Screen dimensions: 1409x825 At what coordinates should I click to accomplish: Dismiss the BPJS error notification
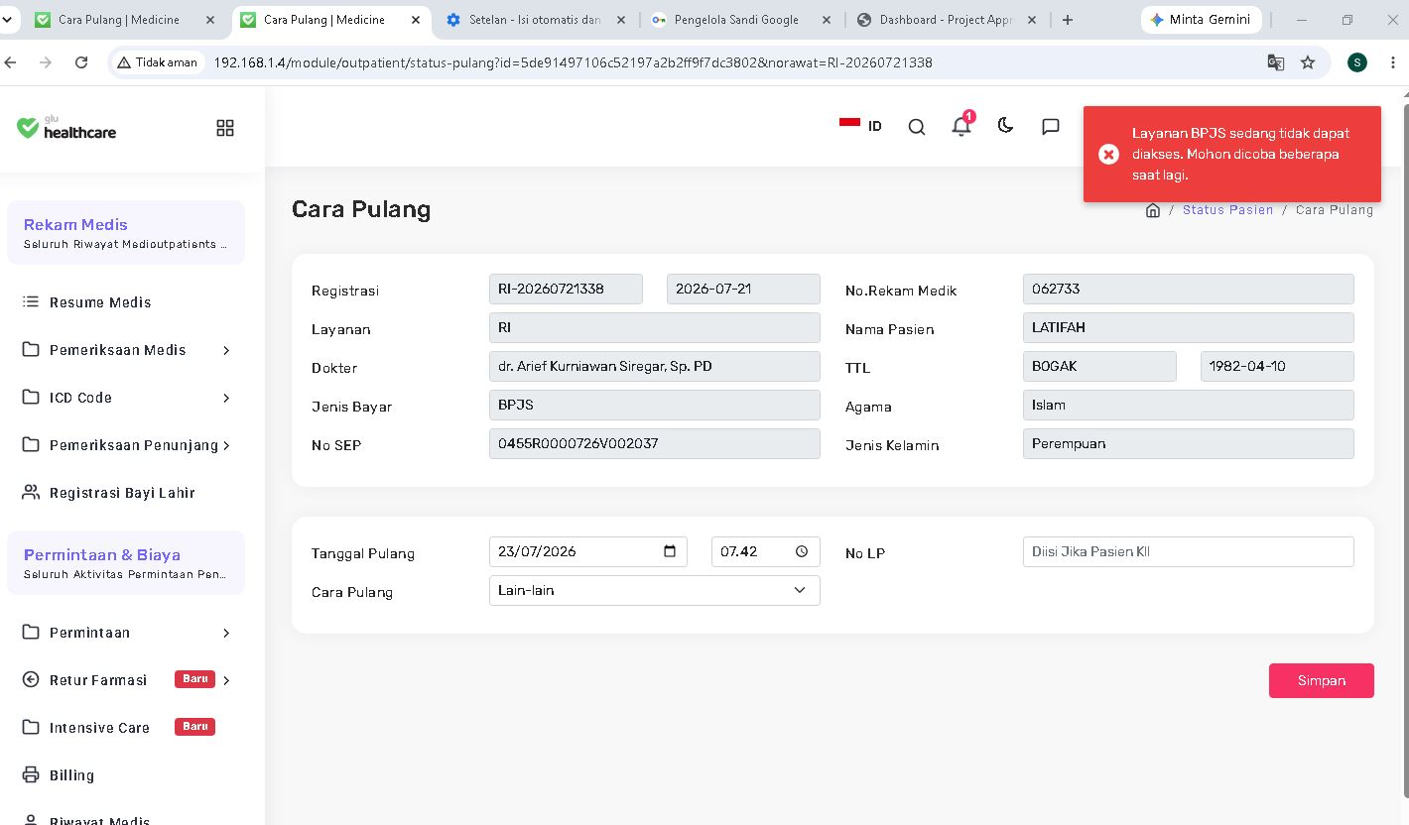[1109, 154]
